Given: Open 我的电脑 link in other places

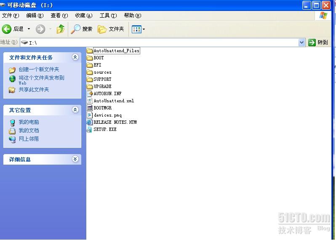Looking at the screenshot, I should coord(29,122).
